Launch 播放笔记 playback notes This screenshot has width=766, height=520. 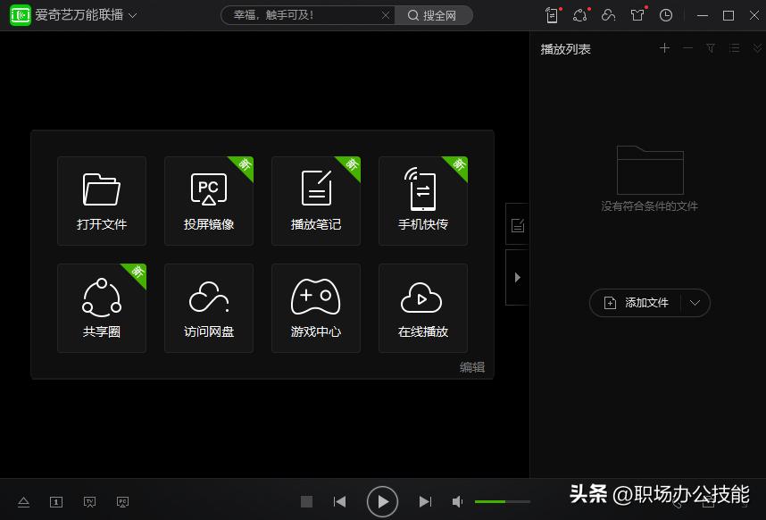pyautogui.click(x=315, y=200)
